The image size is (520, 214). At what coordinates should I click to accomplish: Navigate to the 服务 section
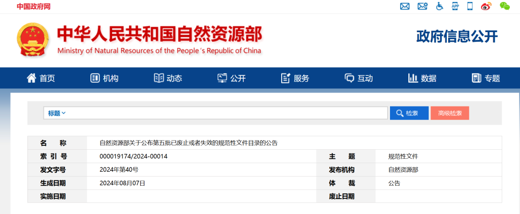coord(295,78)
